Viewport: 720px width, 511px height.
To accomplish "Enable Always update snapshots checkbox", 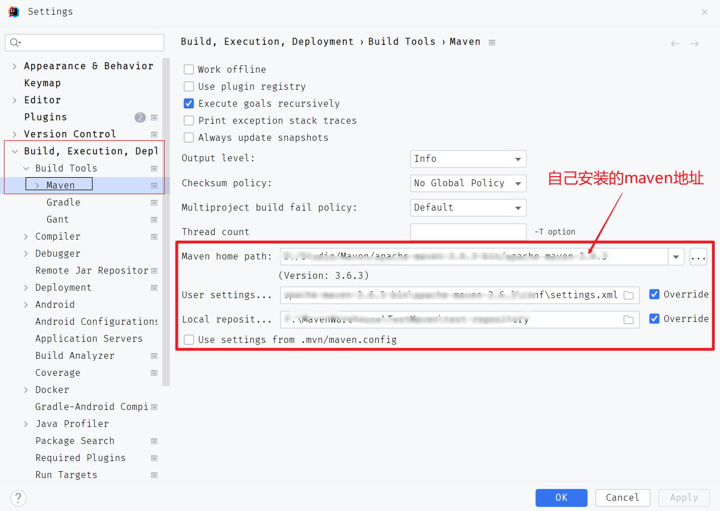I will tap(189, 137).
